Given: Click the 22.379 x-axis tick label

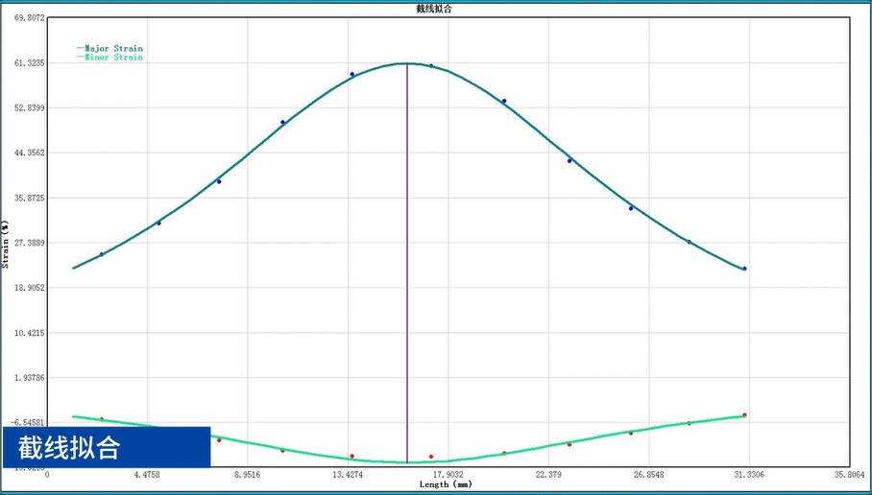Looking at the screenshot, I should coord(547,474).
